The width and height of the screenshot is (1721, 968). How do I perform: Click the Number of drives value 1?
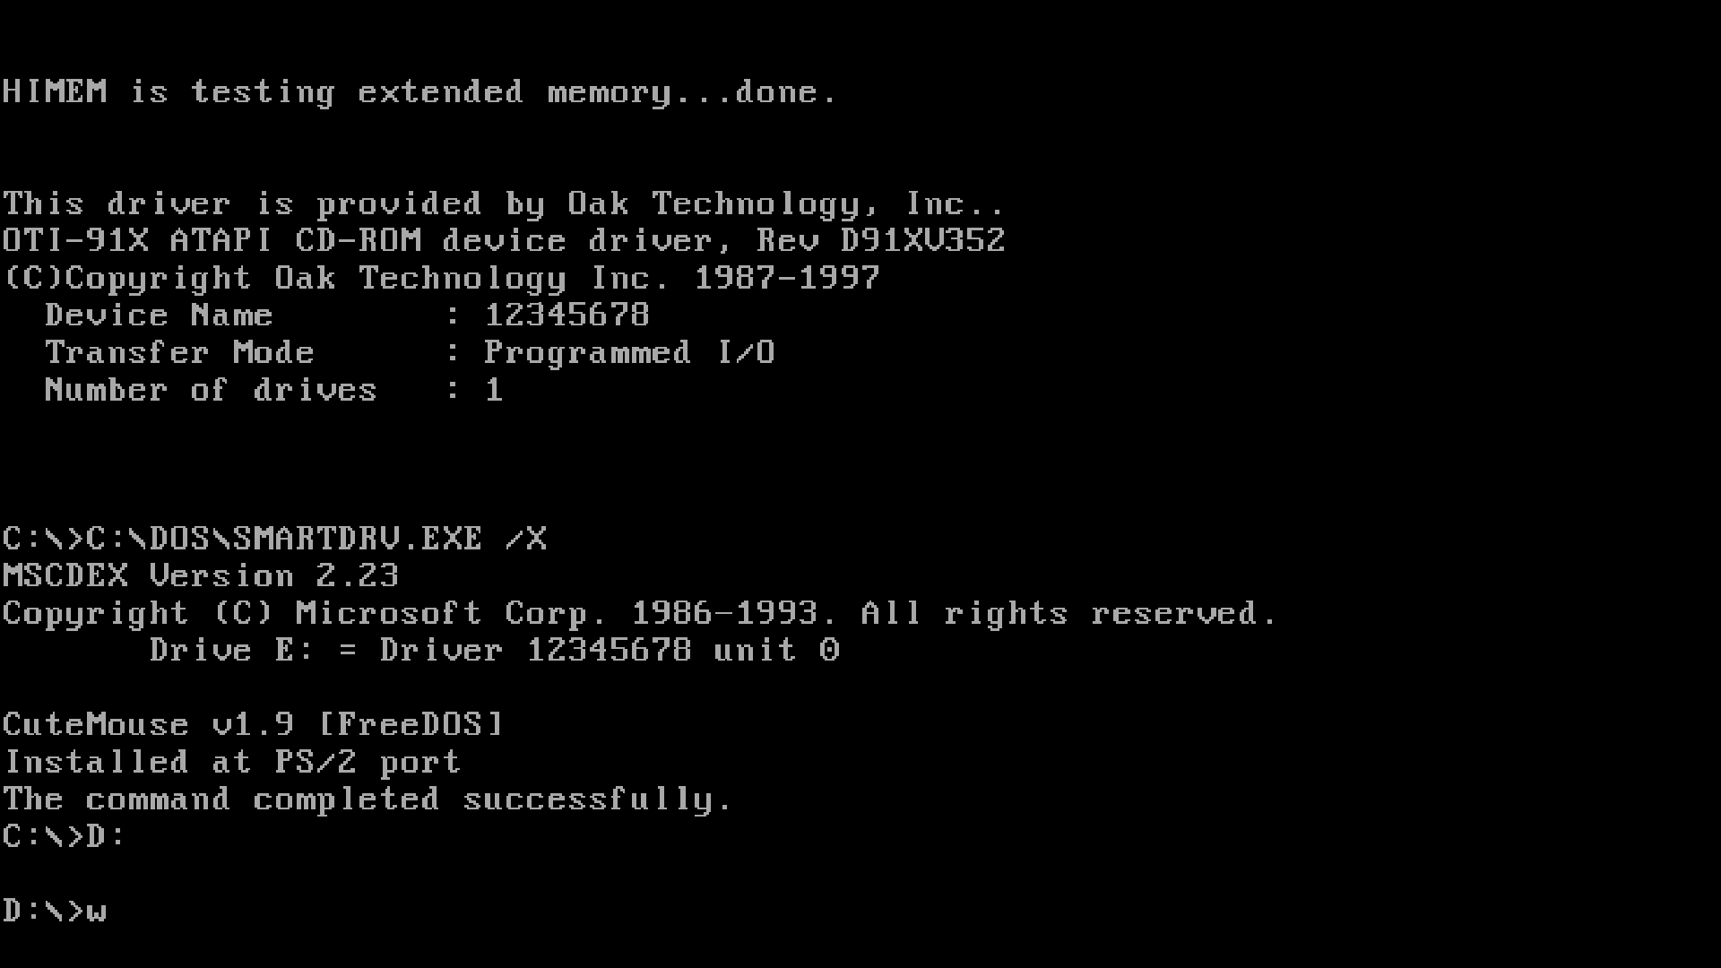(493, 388)
